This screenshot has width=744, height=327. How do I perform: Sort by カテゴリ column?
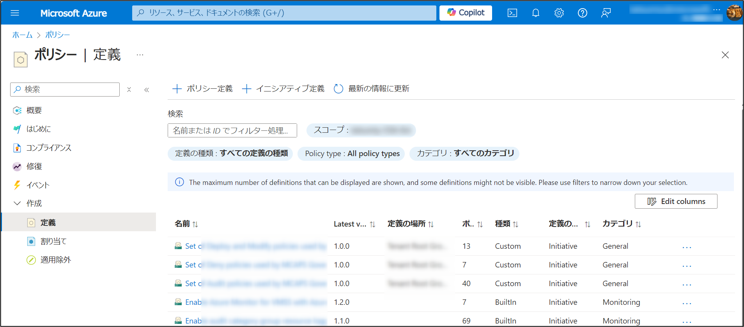(x=622, y=224)
